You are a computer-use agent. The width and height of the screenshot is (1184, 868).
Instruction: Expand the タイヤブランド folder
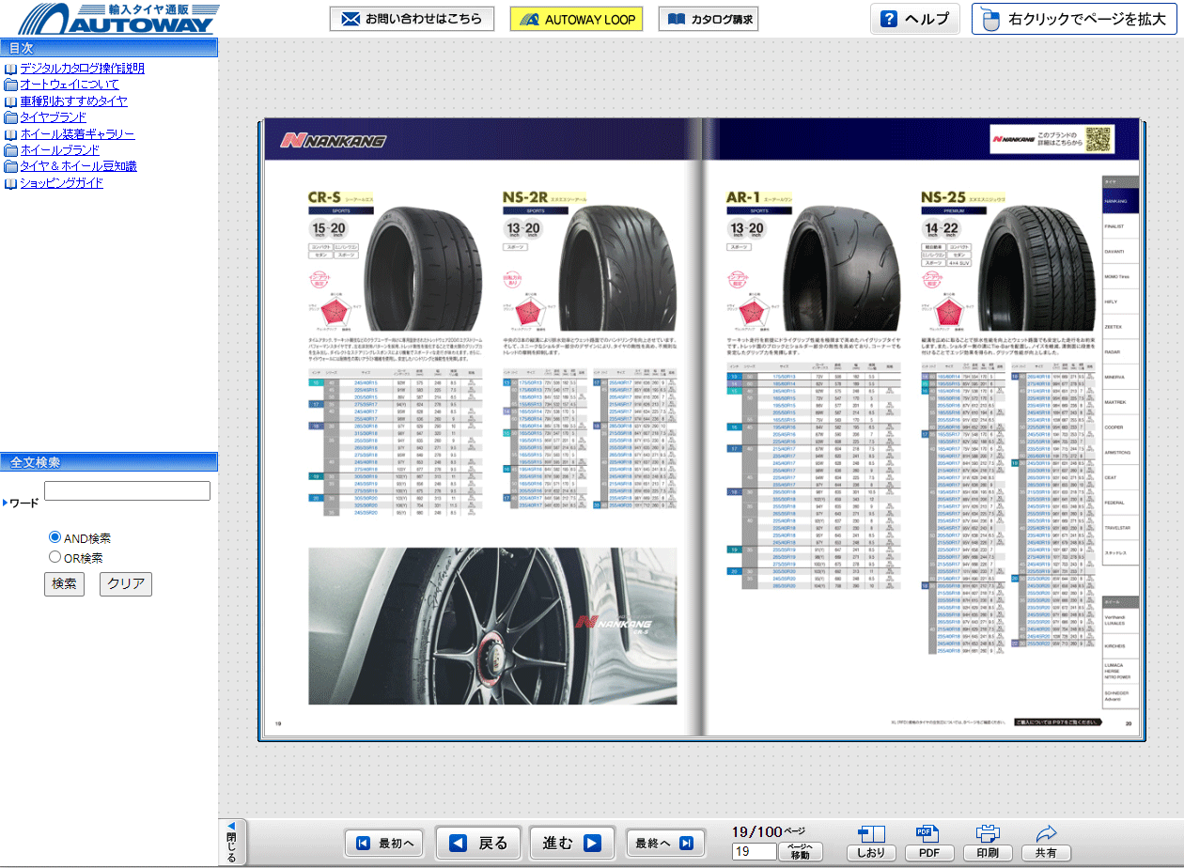coord(53,117)
